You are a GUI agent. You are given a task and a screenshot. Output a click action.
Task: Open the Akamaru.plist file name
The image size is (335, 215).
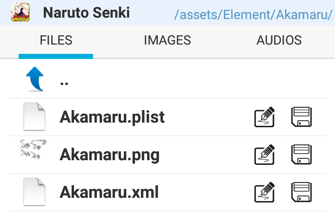(x=112, y=117)
